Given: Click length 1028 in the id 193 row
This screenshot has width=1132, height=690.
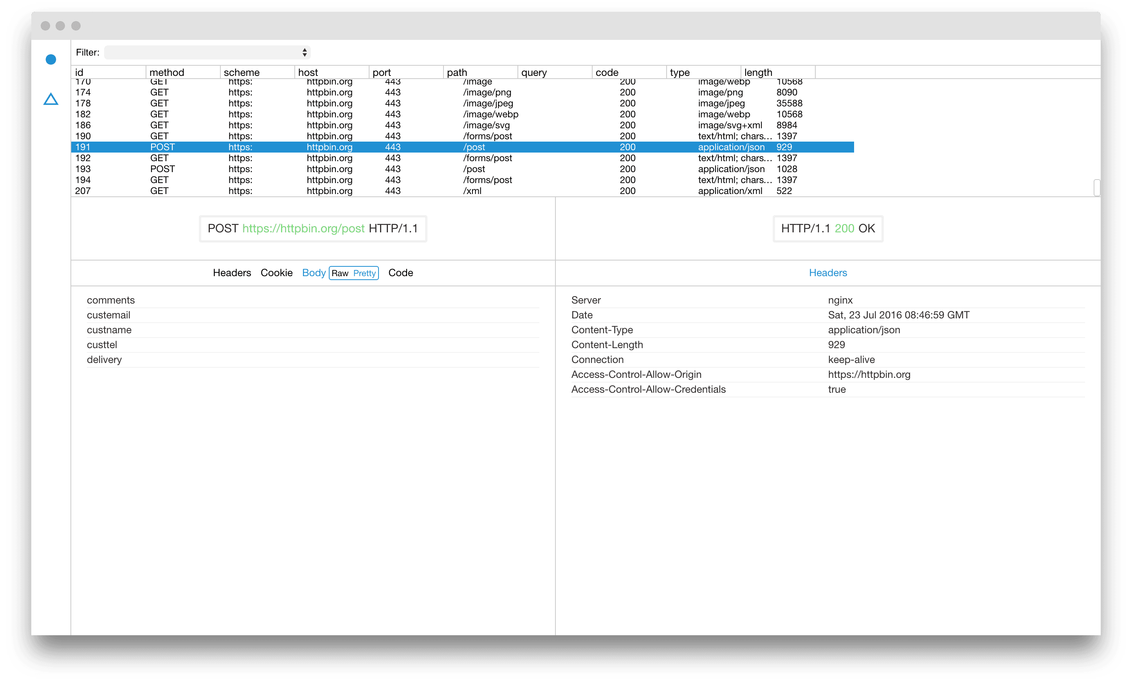Looking at the screenshot, I should pyautogui.click(x=786, y=169).
